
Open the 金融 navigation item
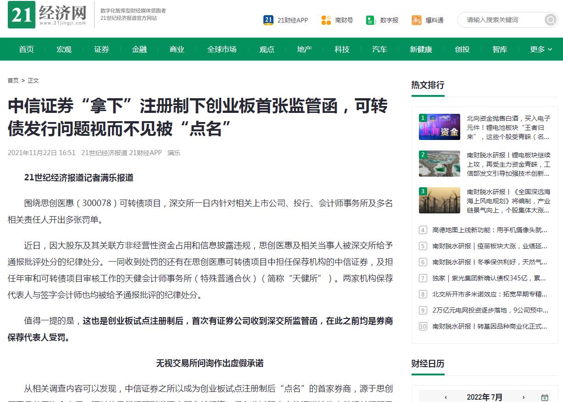pyautogui.click(x=139, y=49)
